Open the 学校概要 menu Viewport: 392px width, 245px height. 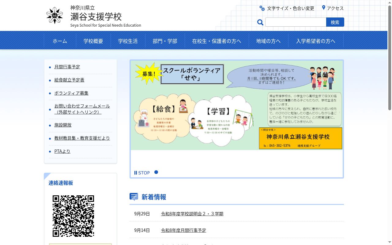click(x=93, y=41)
